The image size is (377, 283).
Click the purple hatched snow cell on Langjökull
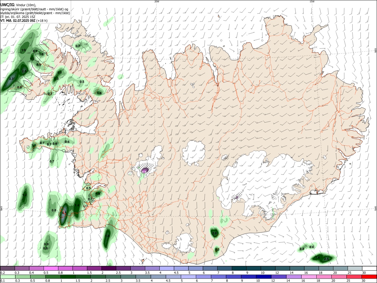(145, 171)
